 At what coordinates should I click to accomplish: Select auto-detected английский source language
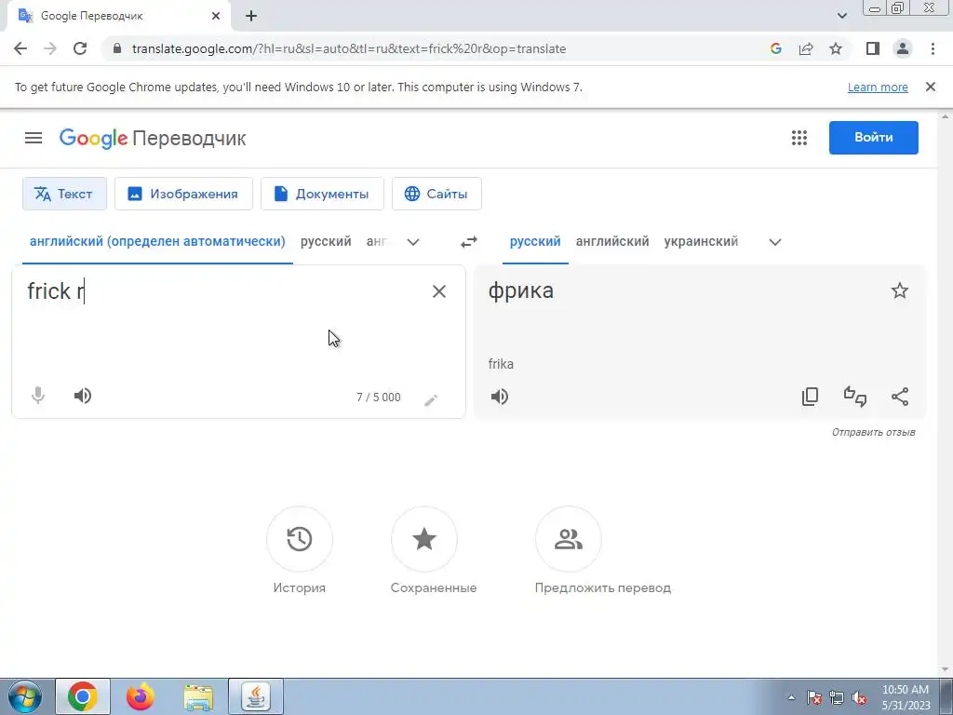tap(157, 241)
